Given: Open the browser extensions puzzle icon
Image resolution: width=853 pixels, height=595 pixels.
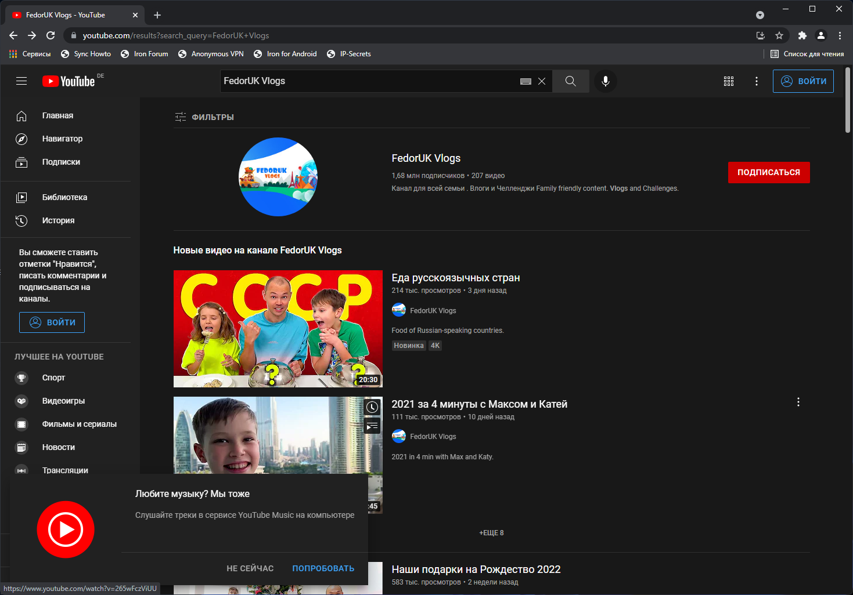Looking at the screenshot, I should click(x=802, y=35).
